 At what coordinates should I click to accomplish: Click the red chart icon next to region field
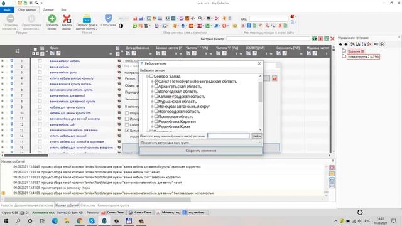[x=274, y=78]
